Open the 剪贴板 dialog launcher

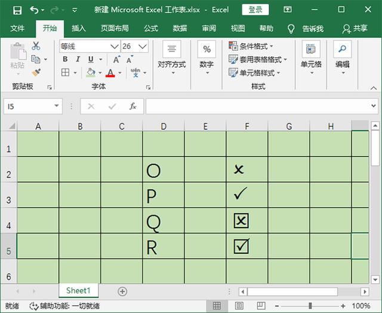[x=50, y=87]
